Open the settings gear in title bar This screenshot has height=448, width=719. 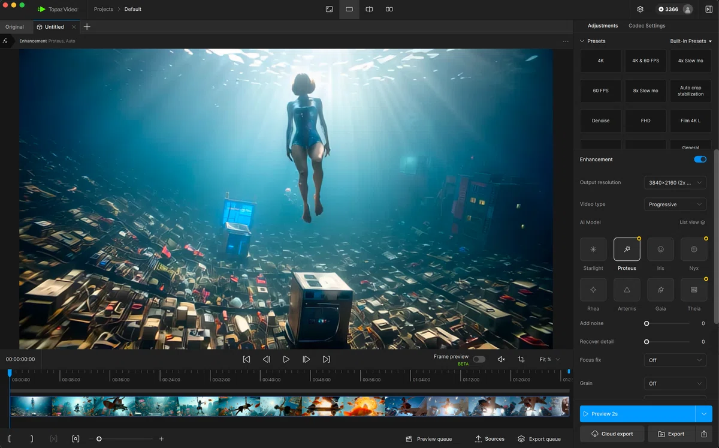(640, 10)
